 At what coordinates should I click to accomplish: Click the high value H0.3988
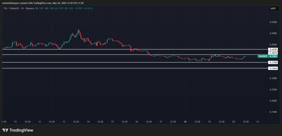[49, 8]
